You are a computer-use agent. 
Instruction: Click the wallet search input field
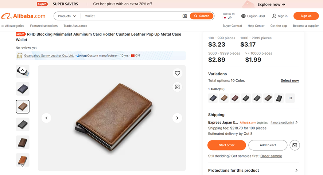tap(132, 16)
